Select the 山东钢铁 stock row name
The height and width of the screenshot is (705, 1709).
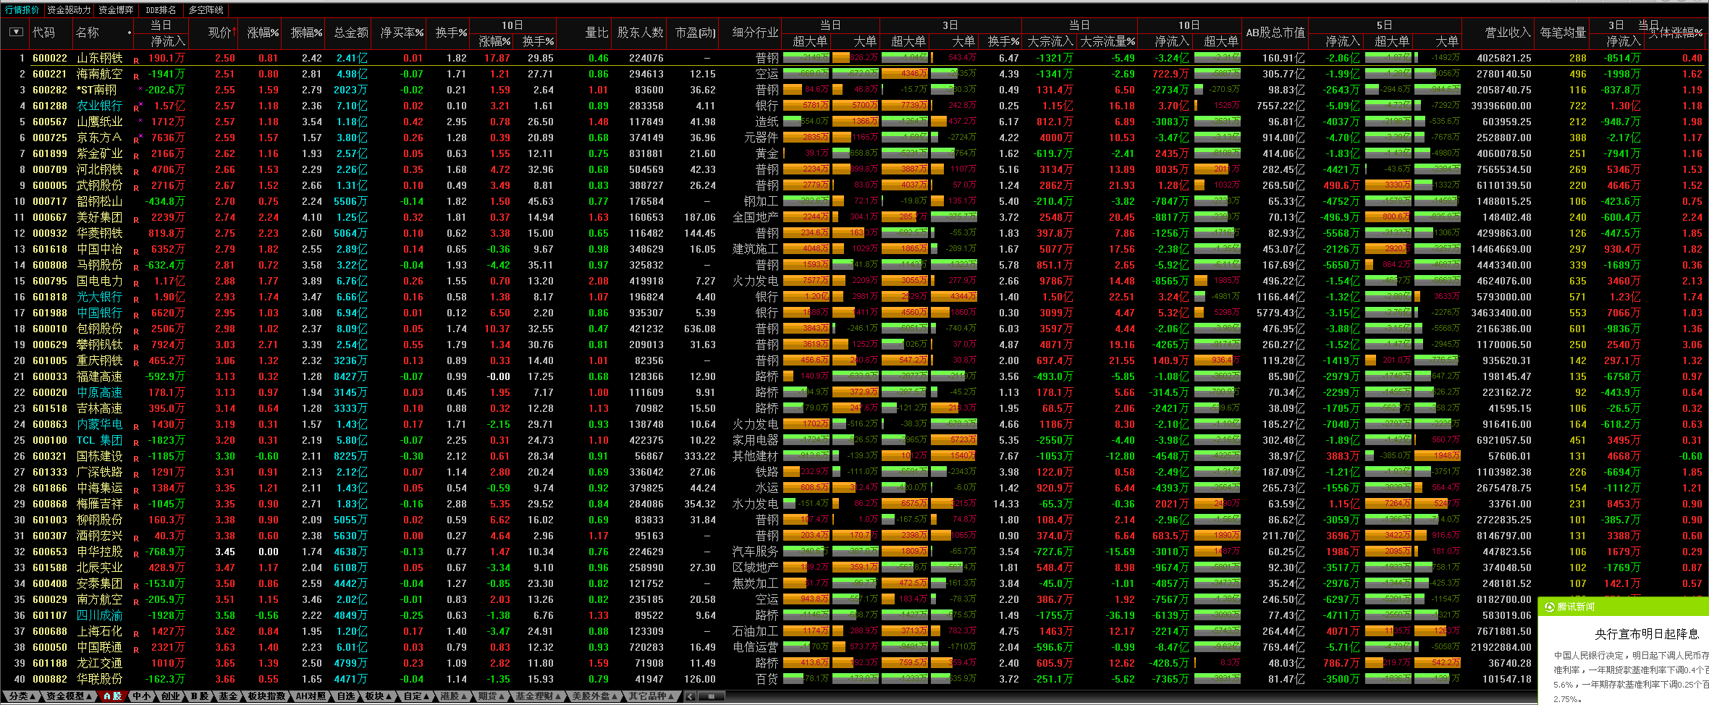(x=100, y=58)
